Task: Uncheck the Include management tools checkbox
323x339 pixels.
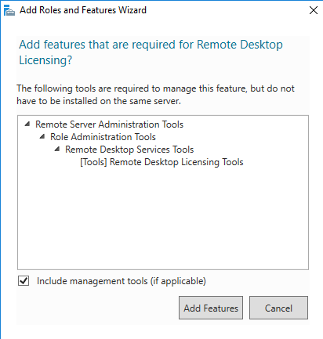Action: (x=24, y=281)
